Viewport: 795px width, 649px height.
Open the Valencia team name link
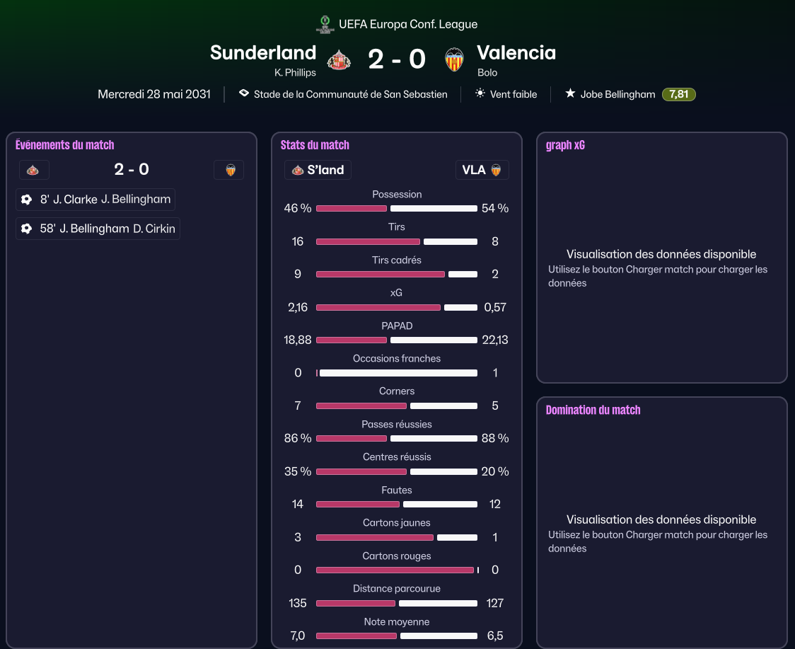[516, 53]
